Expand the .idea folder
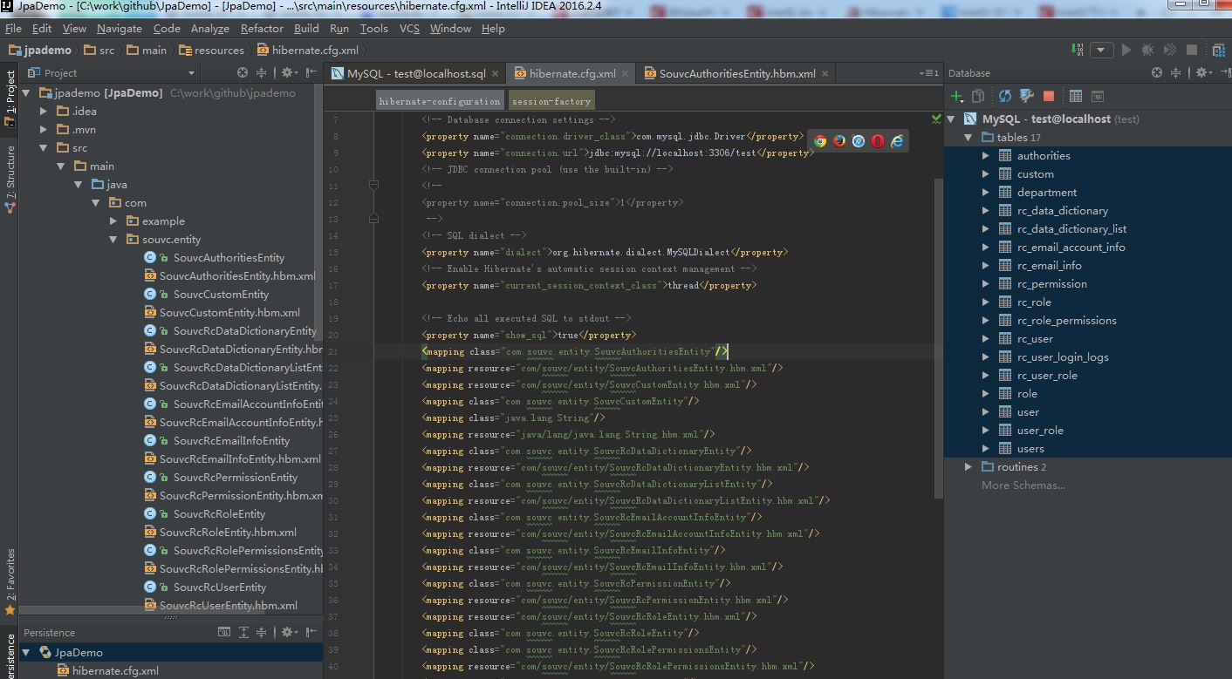 coord(44,111)
